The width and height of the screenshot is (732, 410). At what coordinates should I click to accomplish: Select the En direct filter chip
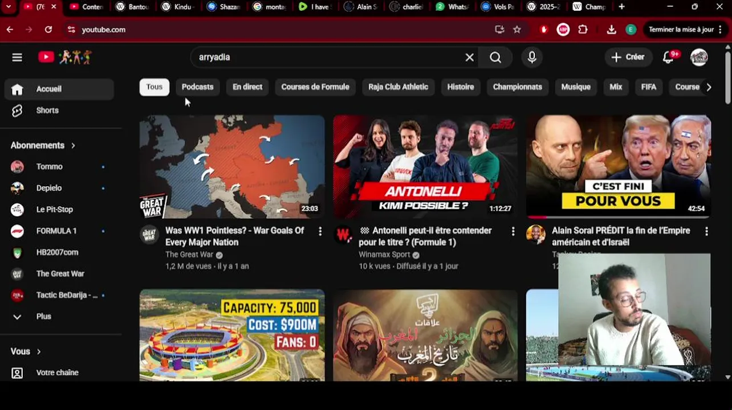click(x=247, y=87)
